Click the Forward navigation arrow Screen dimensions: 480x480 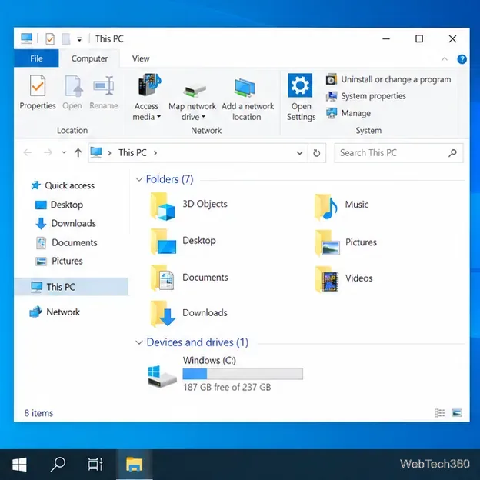[x=48, y=152]
